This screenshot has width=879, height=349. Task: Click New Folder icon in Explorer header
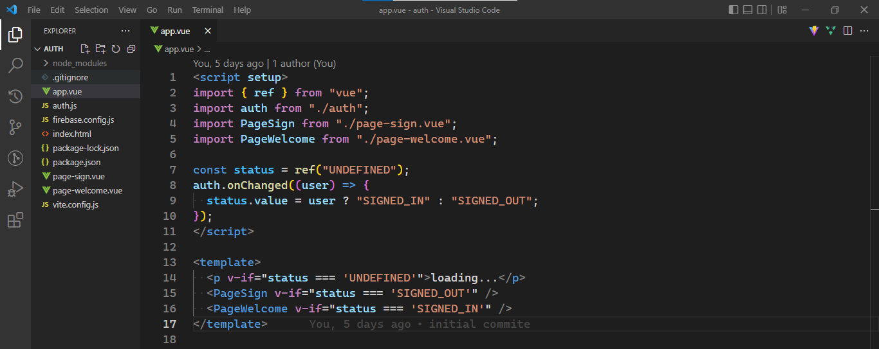[100, 49]
